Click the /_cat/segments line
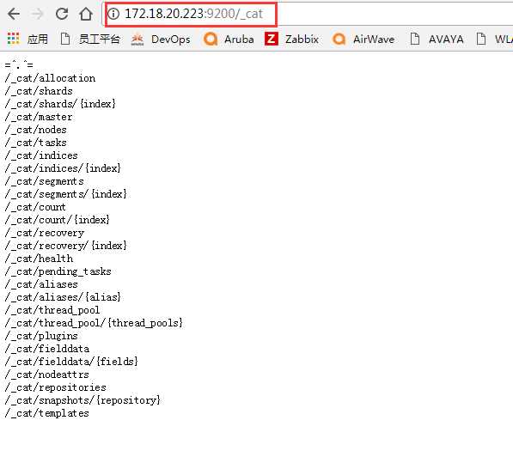The height and width of the screenshot is (463, 513). 44,181
